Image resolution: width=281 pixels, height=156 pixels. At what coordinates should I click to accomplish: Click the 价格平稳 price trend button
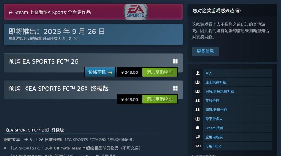100,72
